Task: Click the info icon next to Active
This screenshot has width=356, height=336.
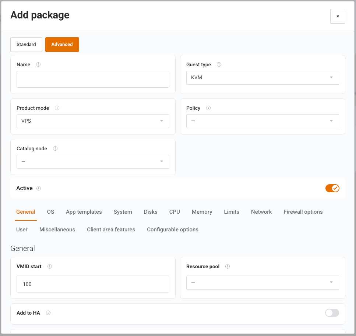Action: point(39,188)
